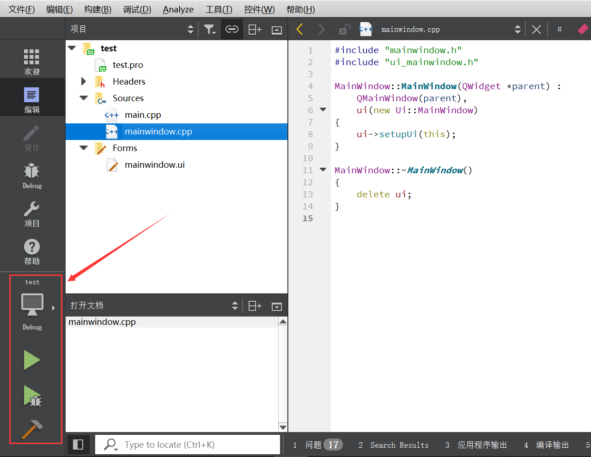Open the 构建(B) menu
591x457 pixels.
click(98, 9)
